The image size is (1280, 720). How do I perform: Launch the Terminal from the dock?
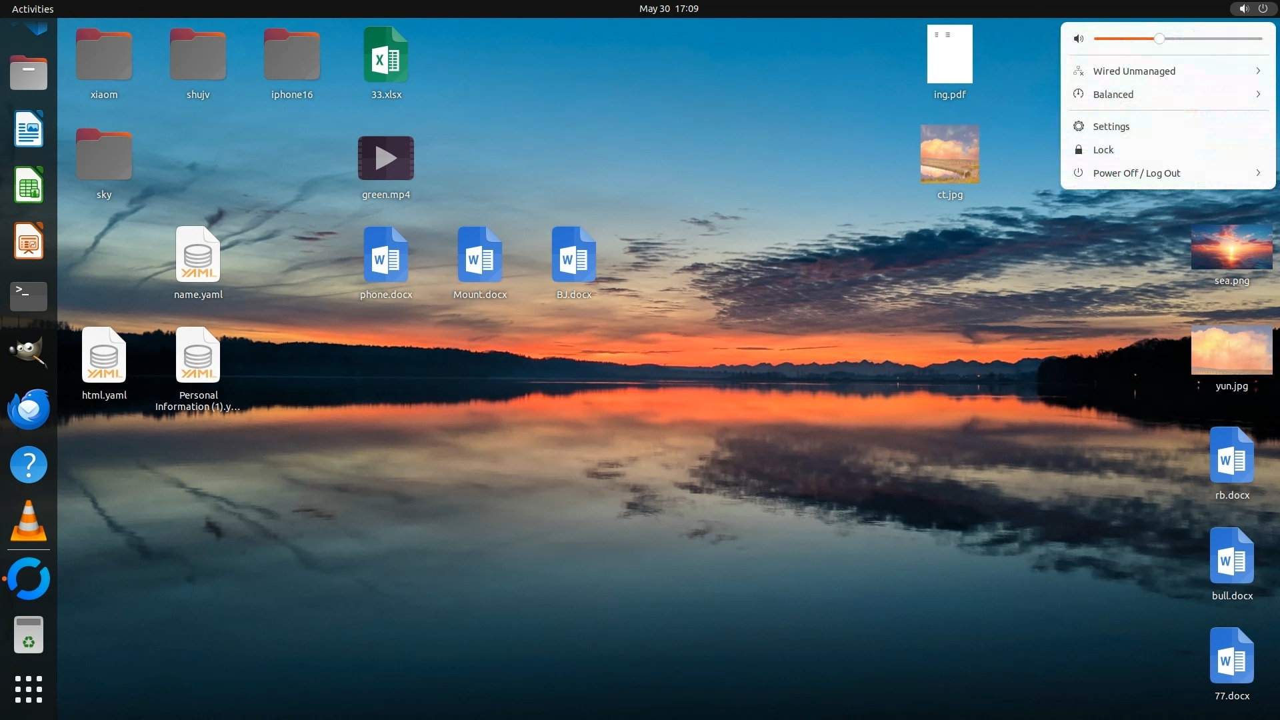(29, 297)
